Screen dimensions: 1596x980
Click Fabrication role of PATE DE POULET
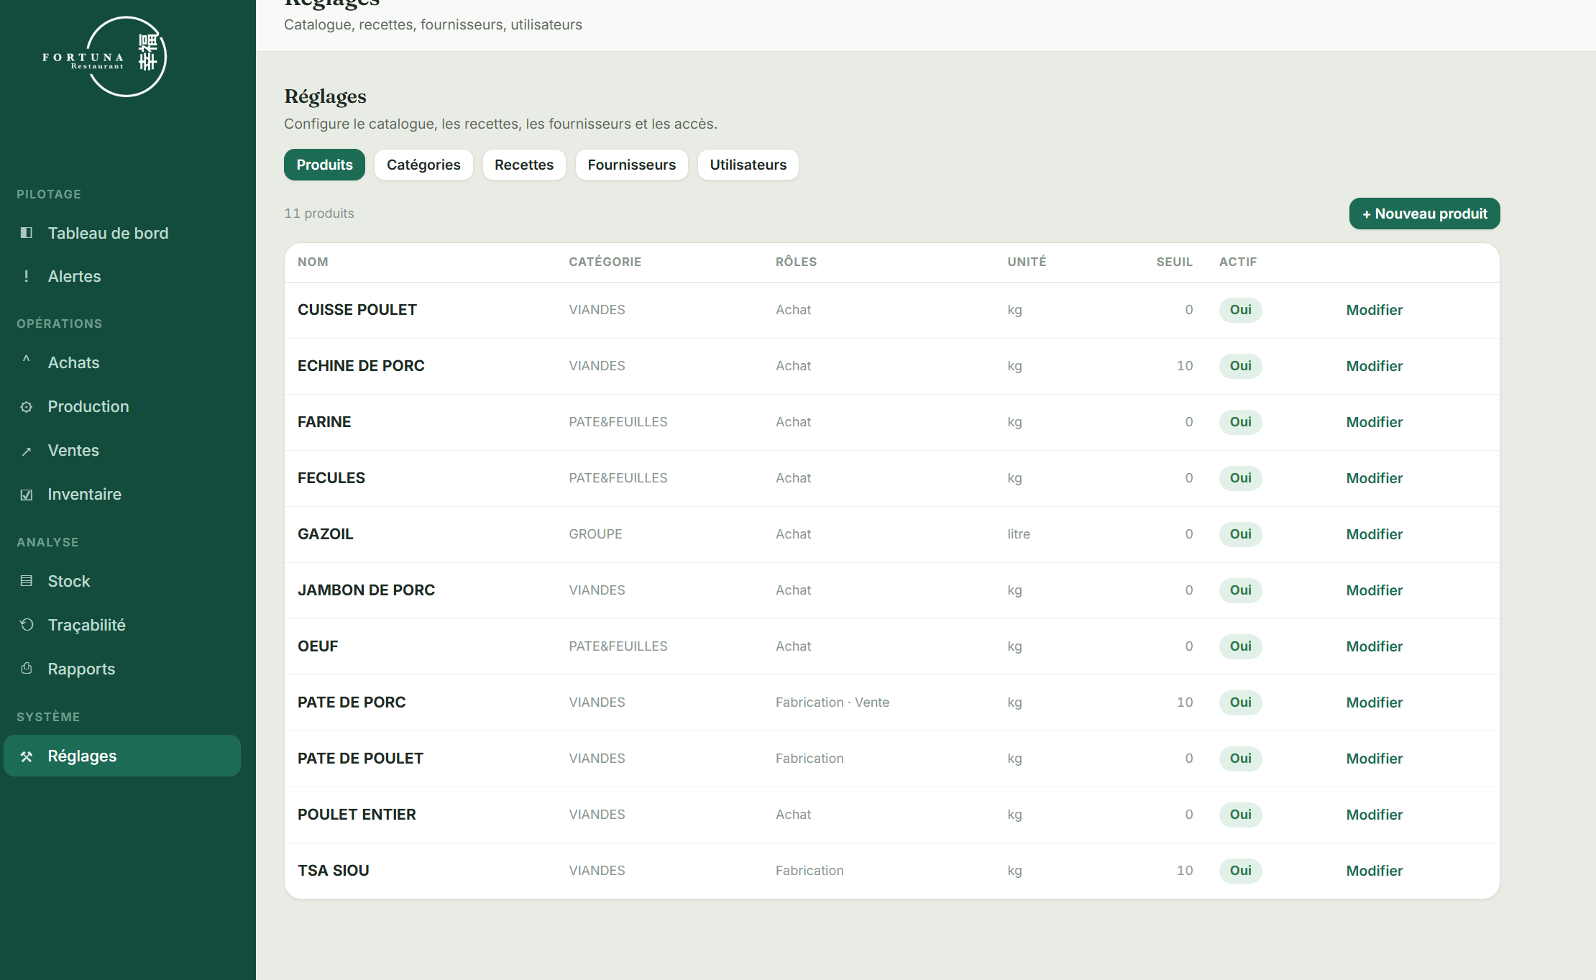coord(809,759)
